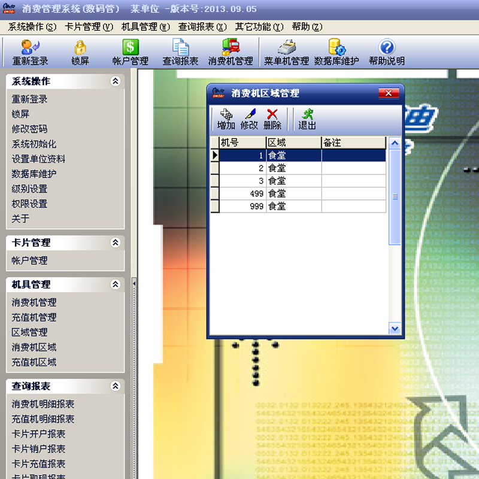This screenshot has width=479, height=479.
Task: Open the 机具管理 menu in menu bar
Action: (x=145, y=27)
